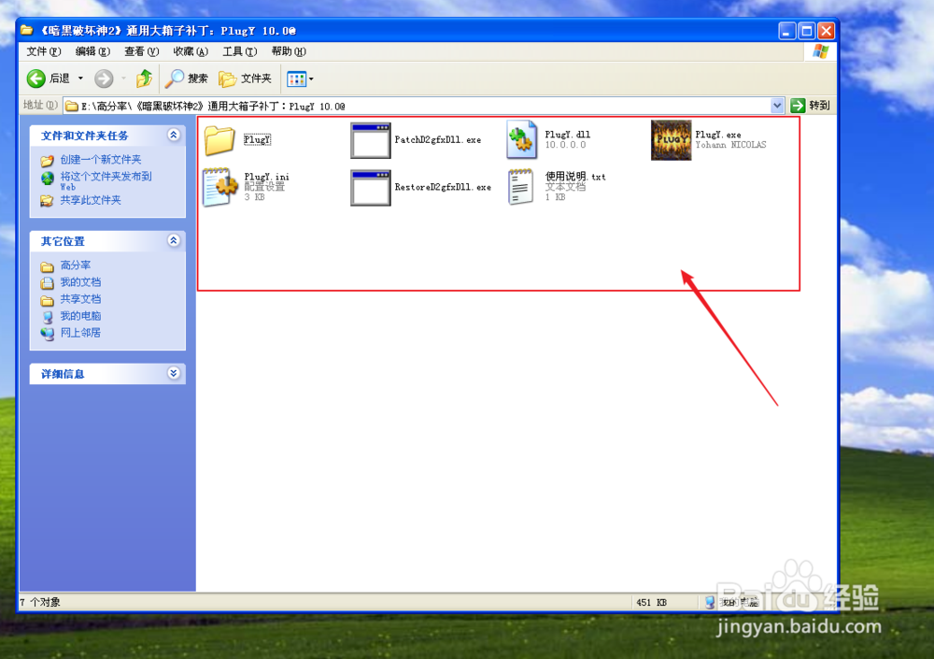Viewport: 934px width, 659px height.
Task: Collapse the 其它位置 panel chevron
Action: (174, 240)
